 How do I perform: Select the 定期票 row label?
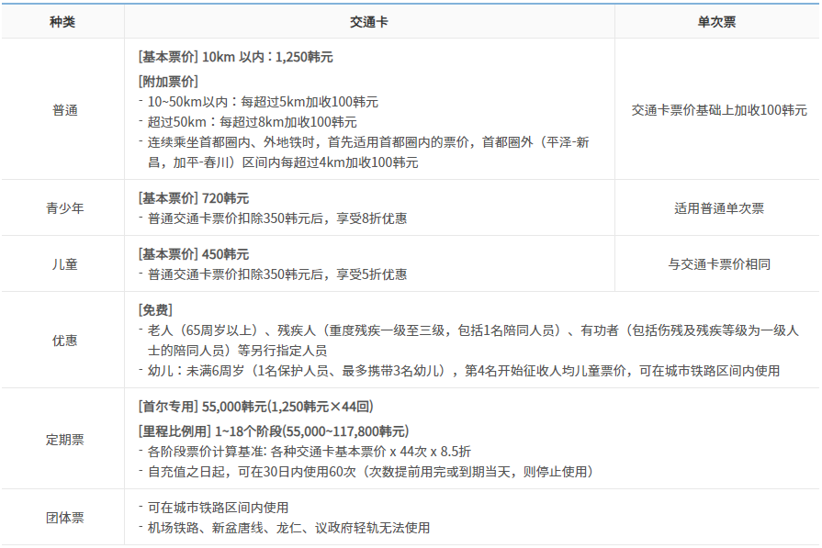click(65, 440)
